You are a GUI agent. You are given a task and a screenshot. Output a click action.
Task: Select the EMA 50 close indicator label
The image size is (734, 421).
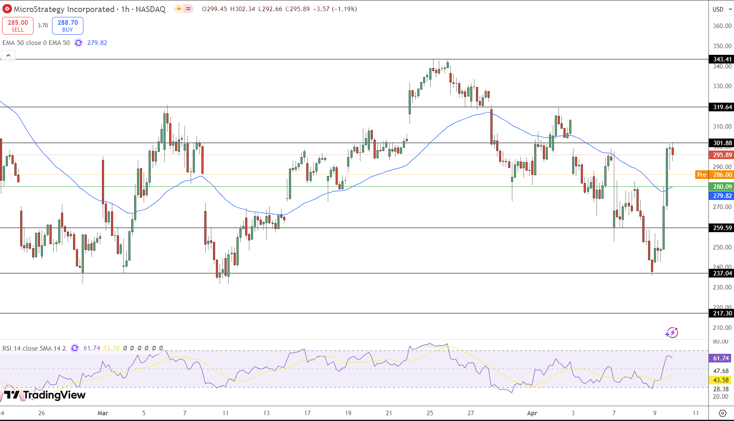tap(36, 43)
